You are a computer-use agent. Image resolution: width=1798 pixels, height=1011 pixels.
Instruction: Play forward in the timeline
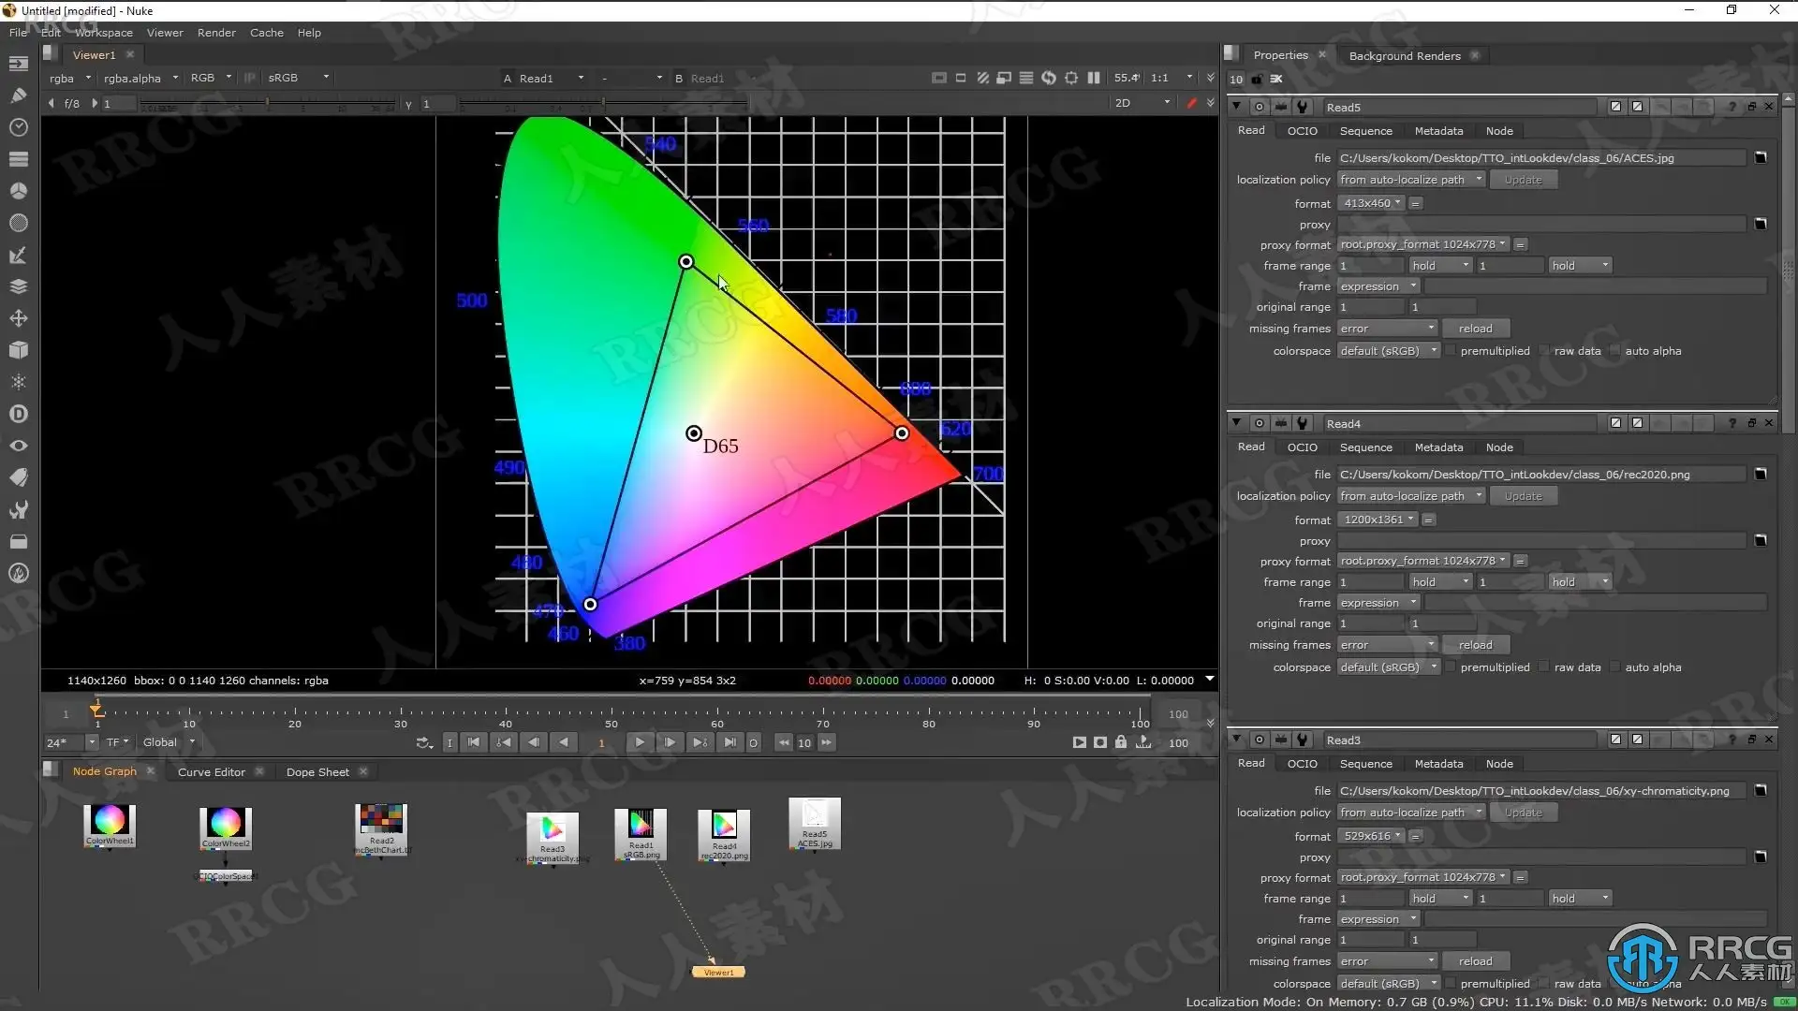click(x=640, y=742)
